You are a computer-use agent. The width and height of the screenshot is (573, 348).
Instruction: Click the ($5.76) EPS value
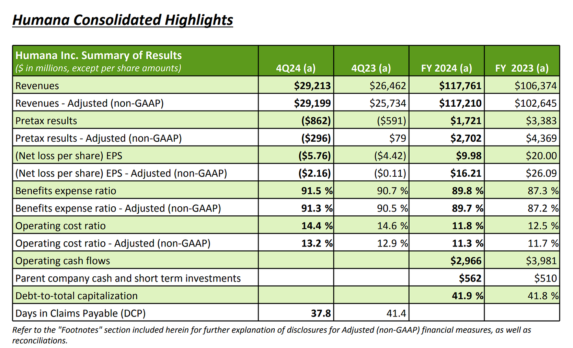point(314,156)
